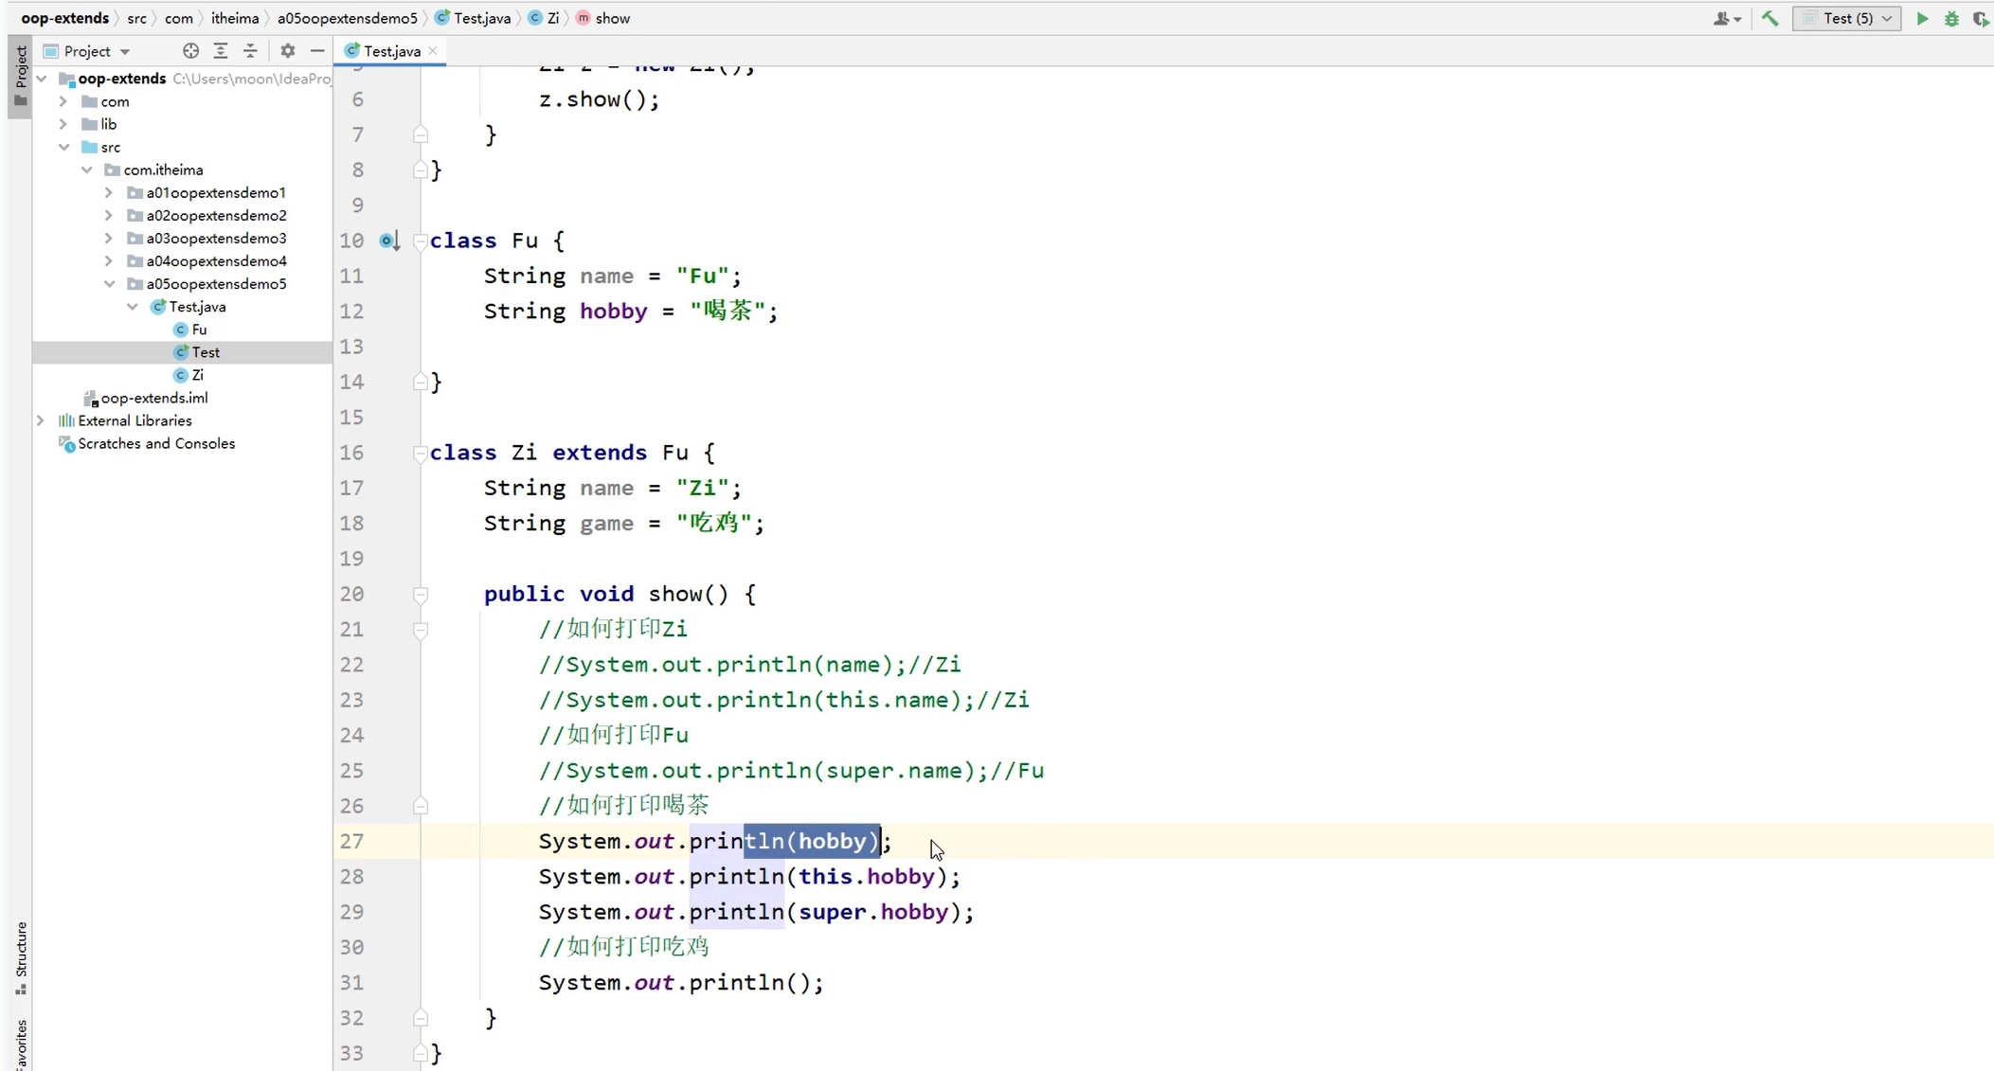Hide the Project panel with minus icon
This screenshot has height=1071, width=1994.
pyautogui.click(x=317, y=51)
